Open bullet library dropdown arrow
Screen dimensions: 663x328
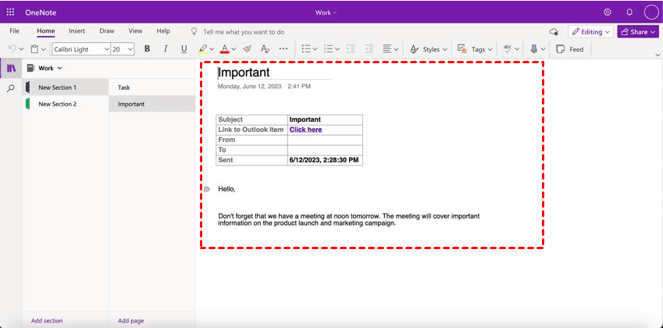315,49
